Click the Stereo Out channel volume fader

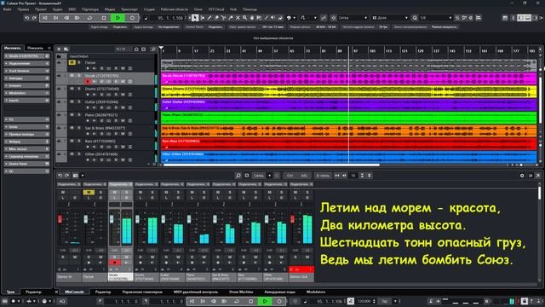pyautogui.click(x=292, y=219)
